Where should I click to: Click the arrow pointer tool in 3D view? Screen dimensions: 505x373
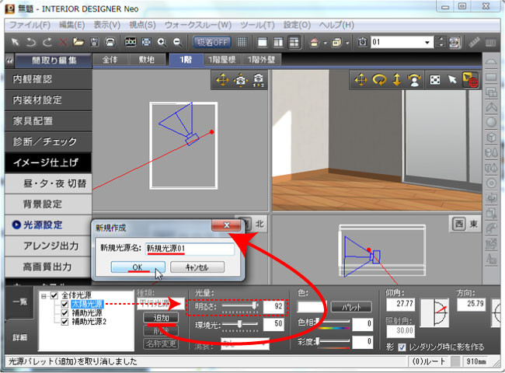coord(453,79)
